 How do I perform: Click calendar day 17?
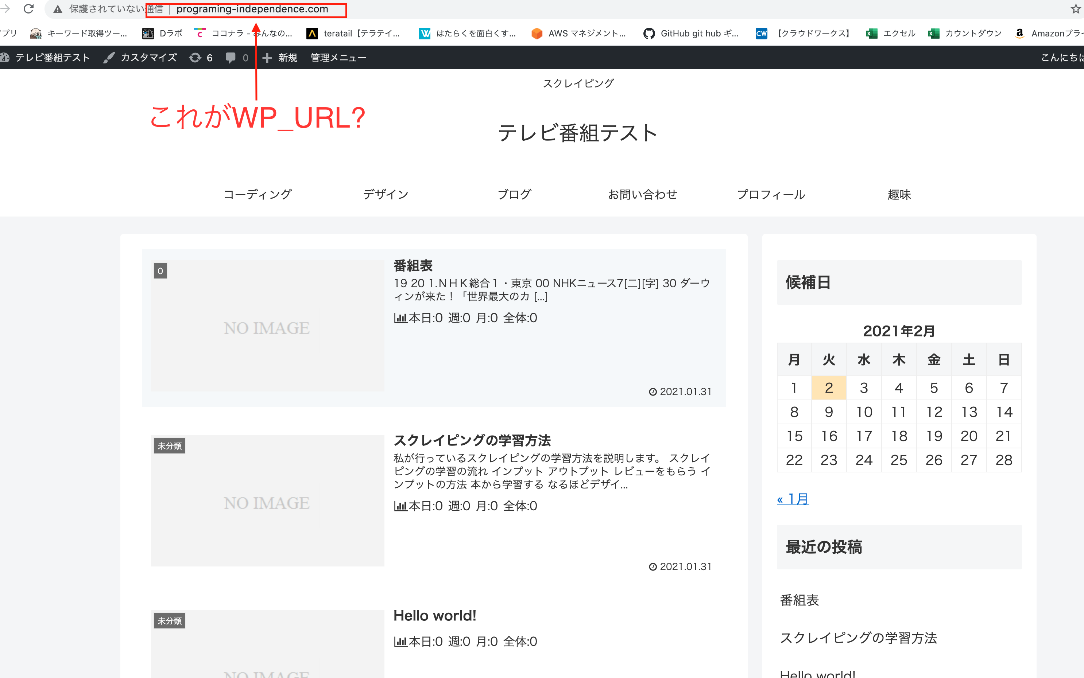pos(864,436)
